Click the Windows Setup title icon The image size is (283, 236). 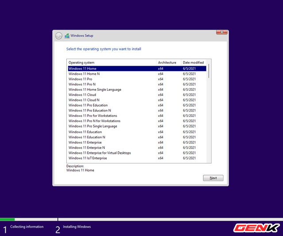67,36
